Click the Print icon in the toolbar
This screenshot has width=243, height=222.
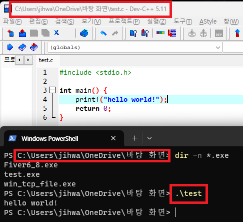pyautogui.click(x=84, y=33)
